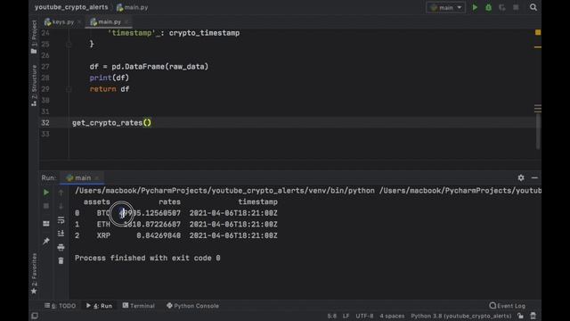The image size is (570, 321).
Task: Open the TODO tool window tab
Action: point(61,306)
